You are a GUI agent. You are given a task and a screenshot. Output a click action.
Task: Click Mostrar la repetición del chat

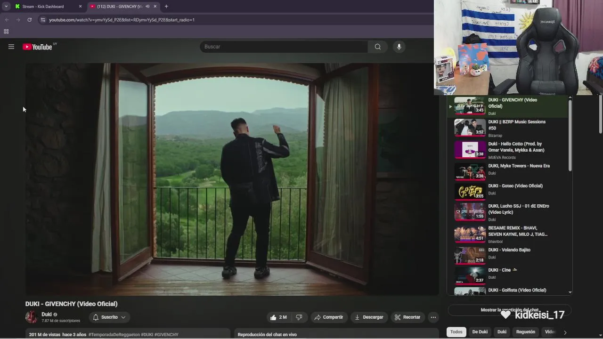(x=509, y=310)
